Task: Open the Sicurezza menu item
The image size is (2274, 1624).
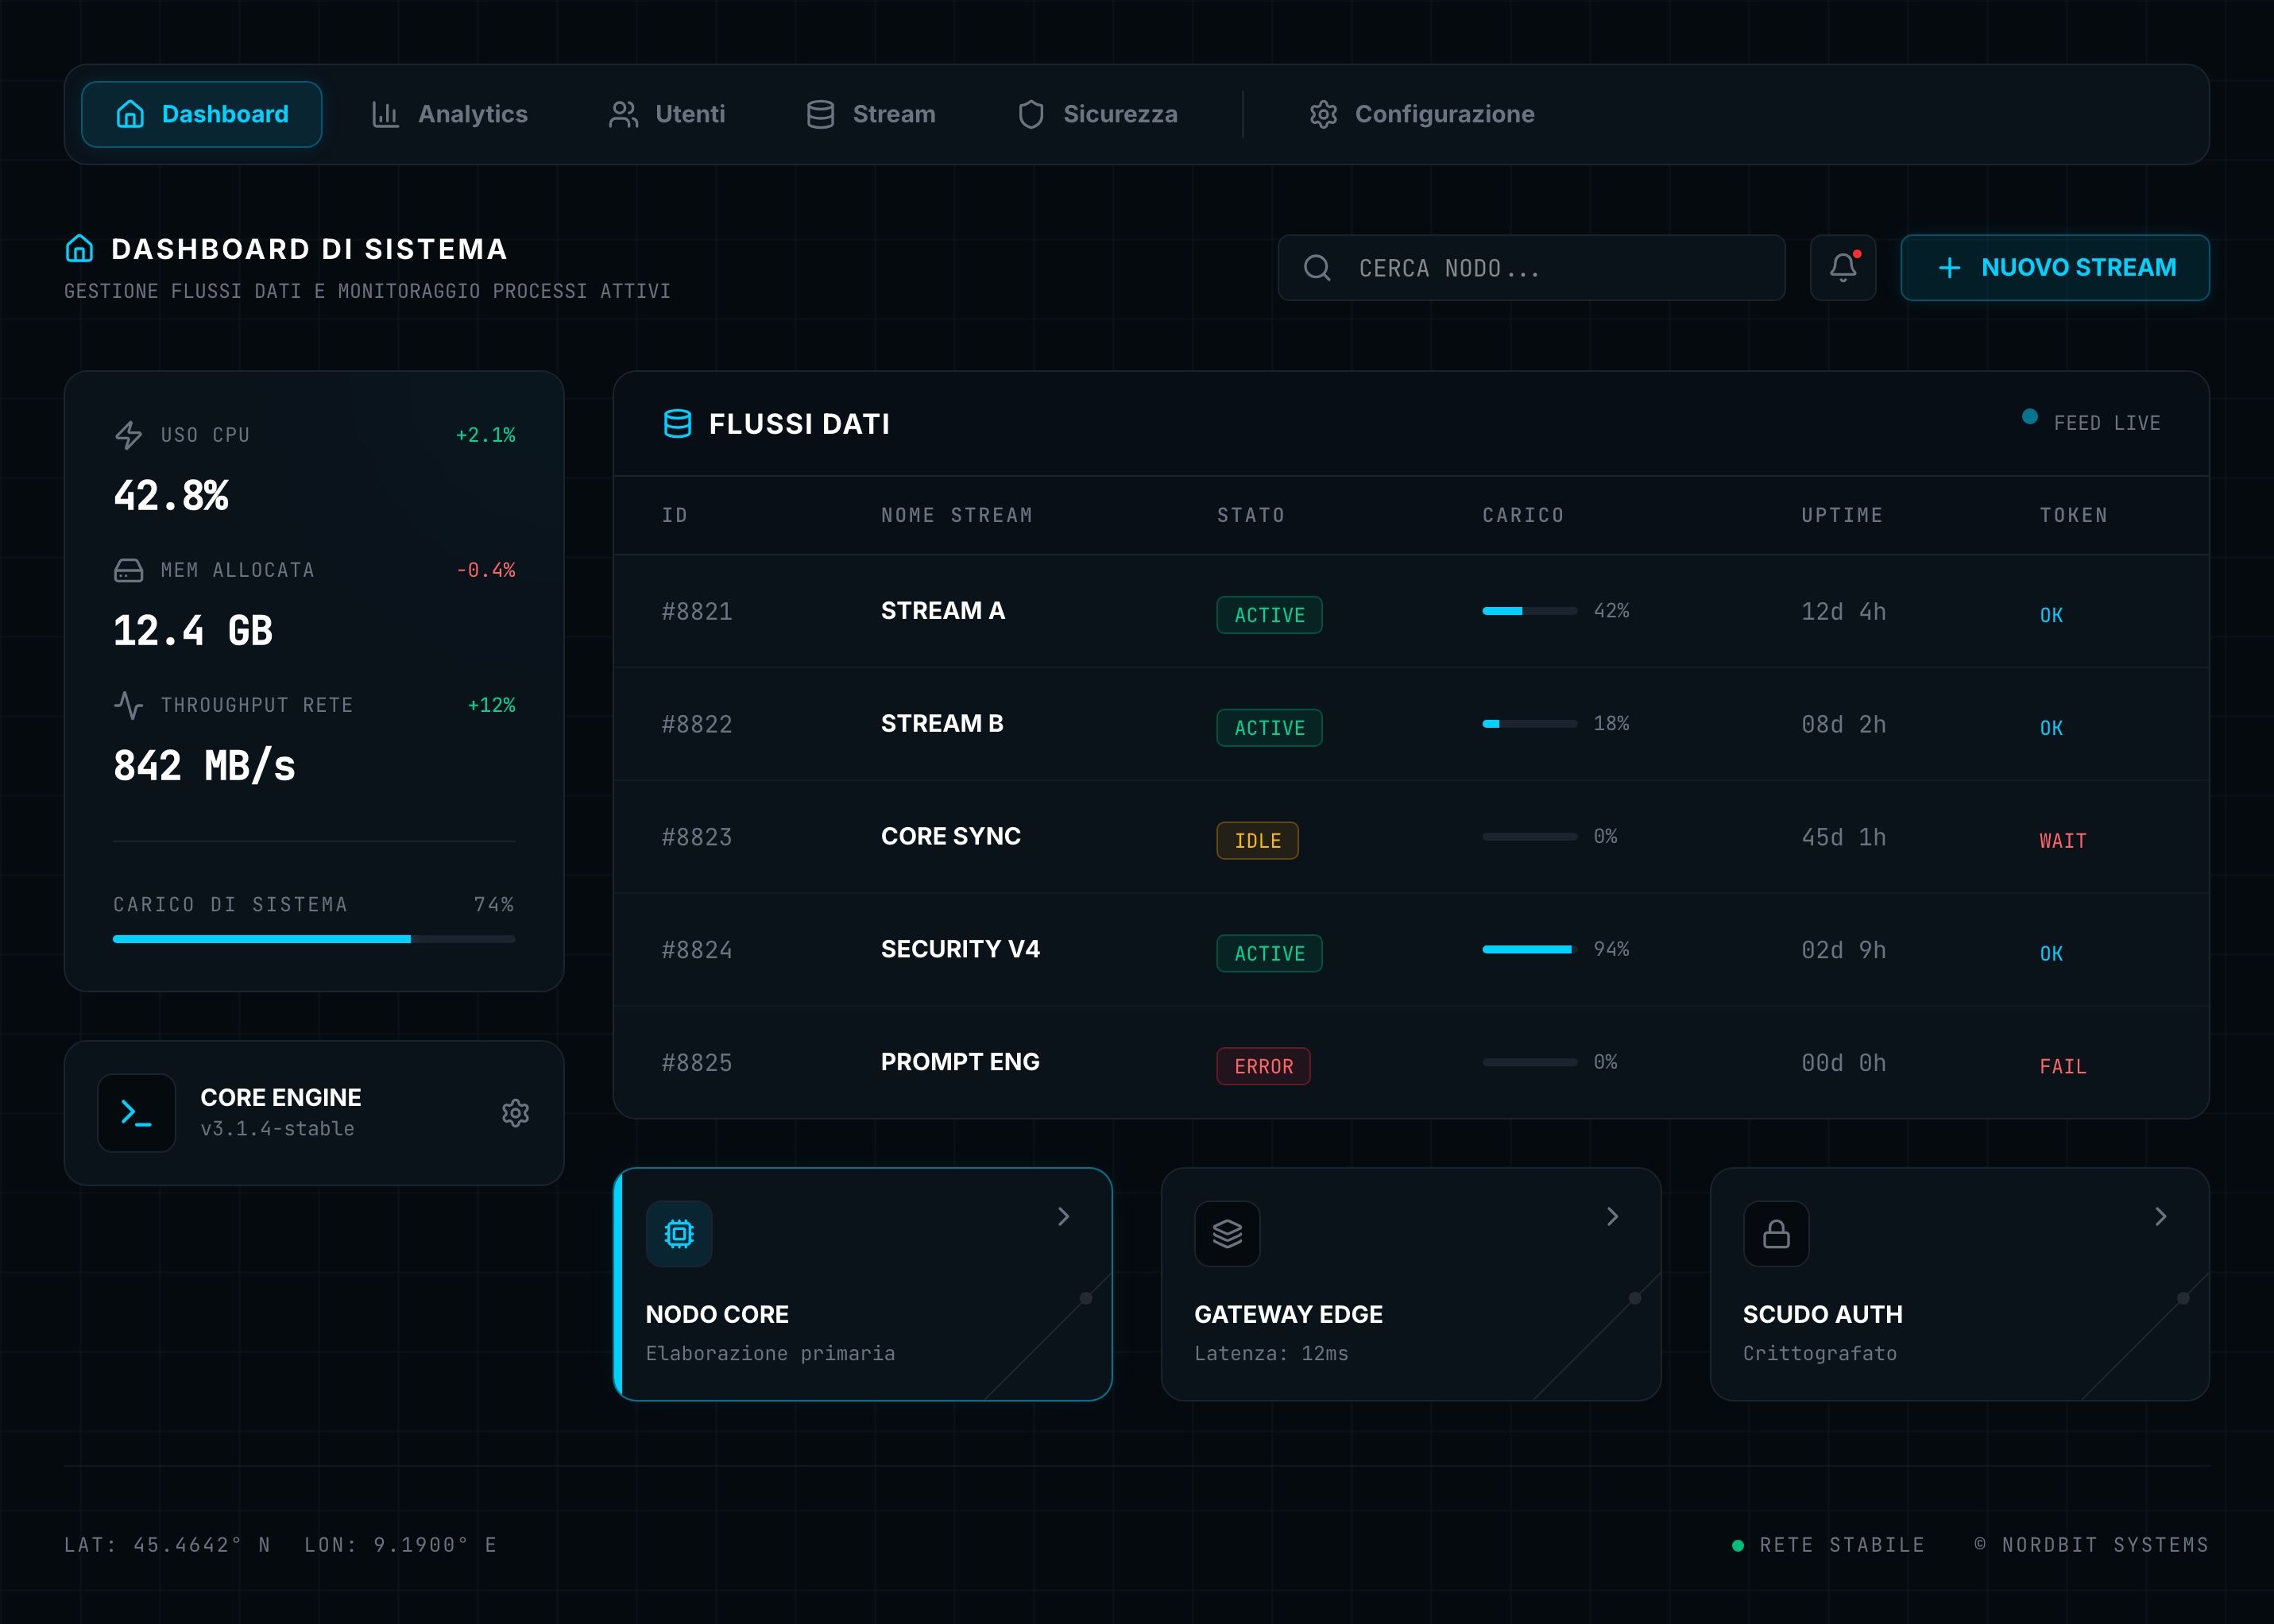Action: click(1098, 114)
